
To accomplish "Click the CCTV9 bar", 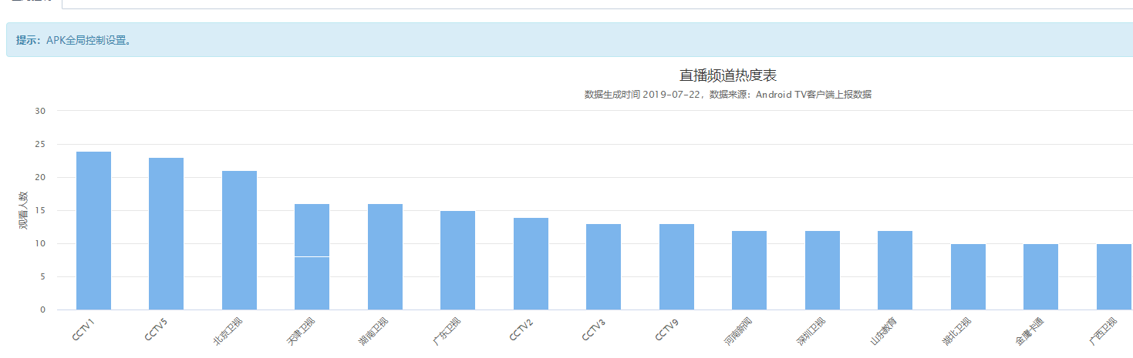I will [676, 267].
